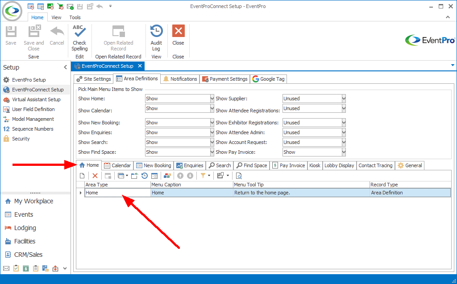The height and width of the screenshot is (284, 457).
Task: Select Virtual Assistant Setup in sidebar
Action: (36, 99)
